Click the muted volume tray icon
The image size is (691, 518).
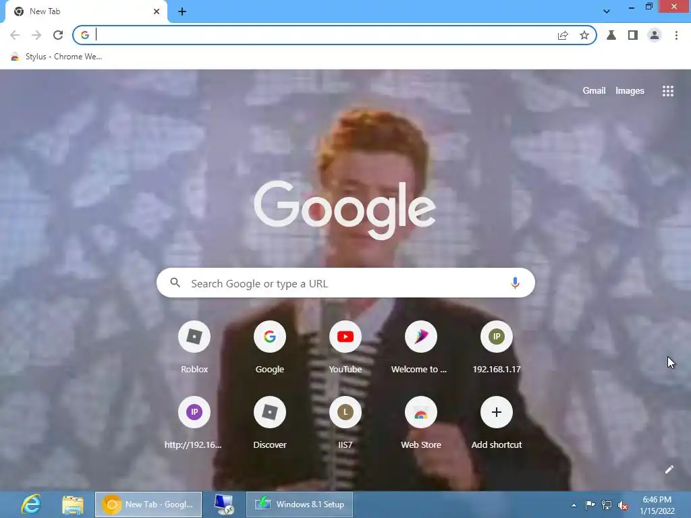[623, 506]
